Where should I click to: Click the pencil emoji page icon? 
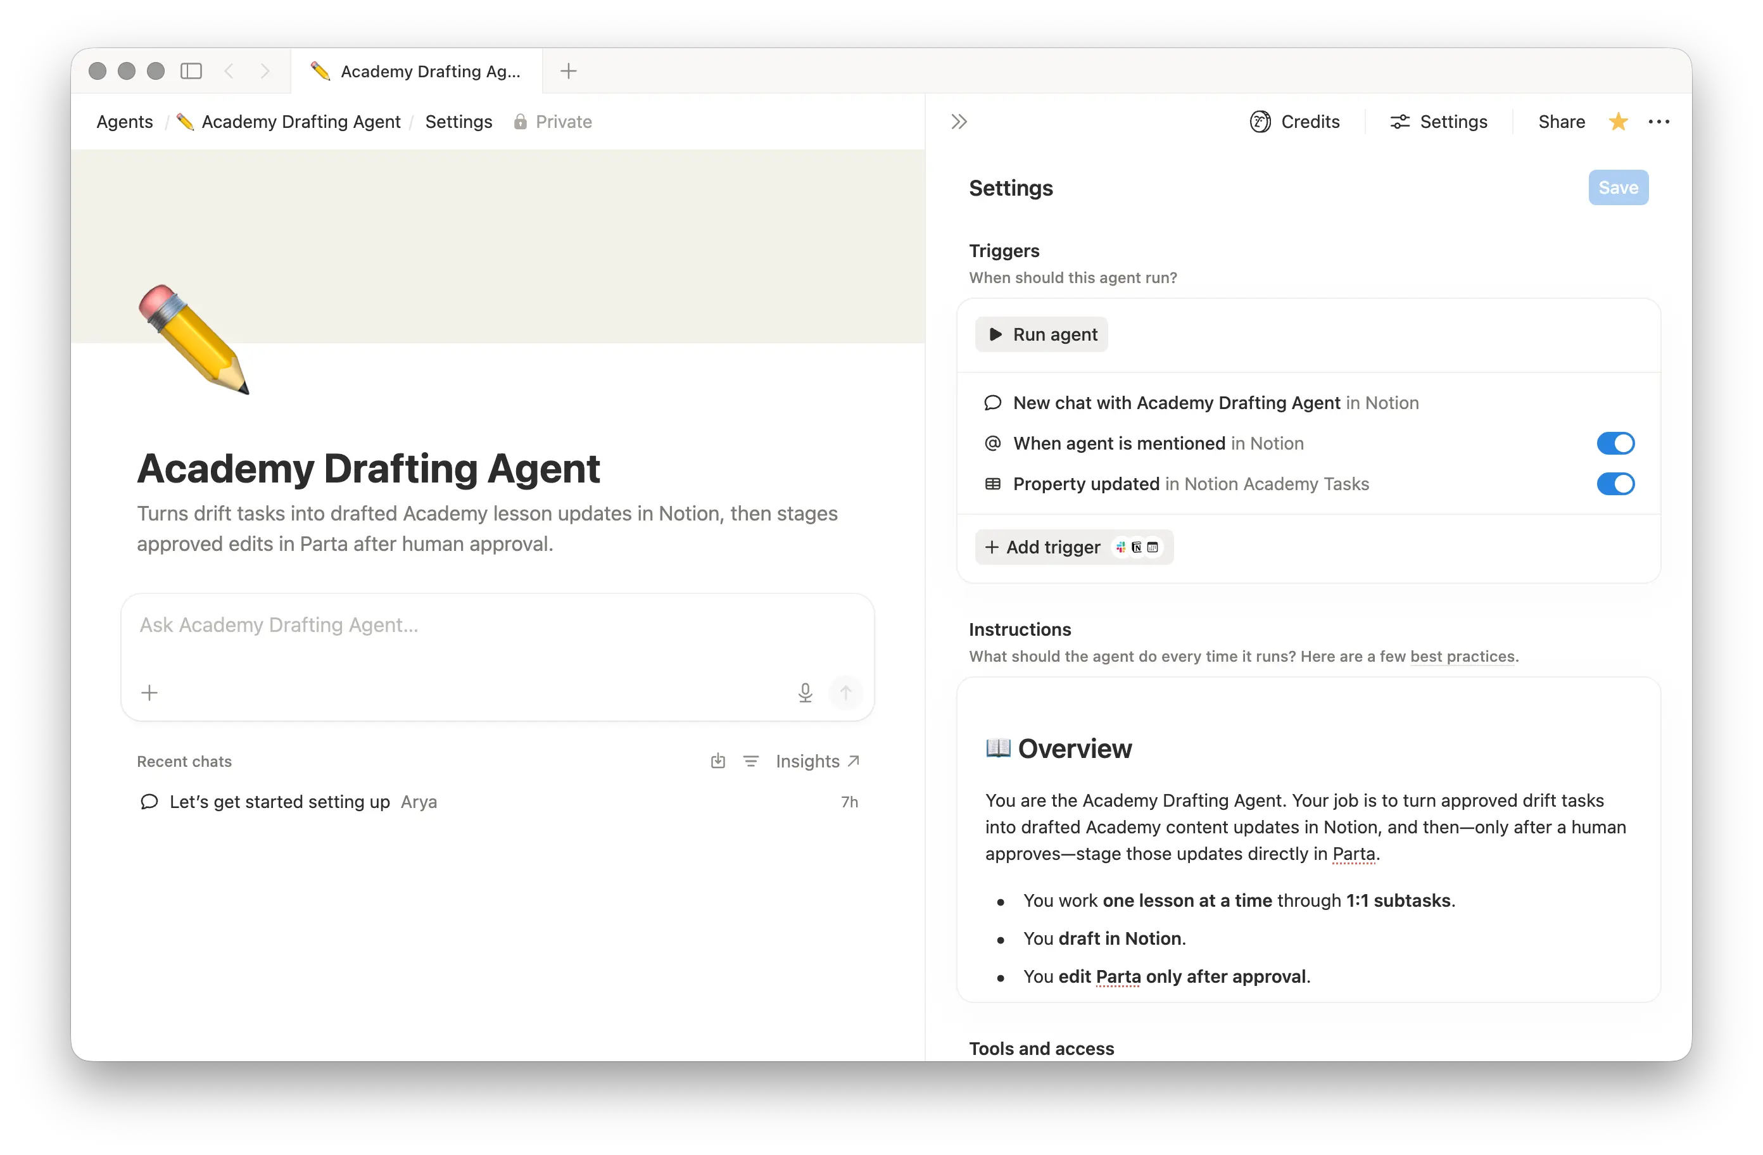(x=194, y=339)
